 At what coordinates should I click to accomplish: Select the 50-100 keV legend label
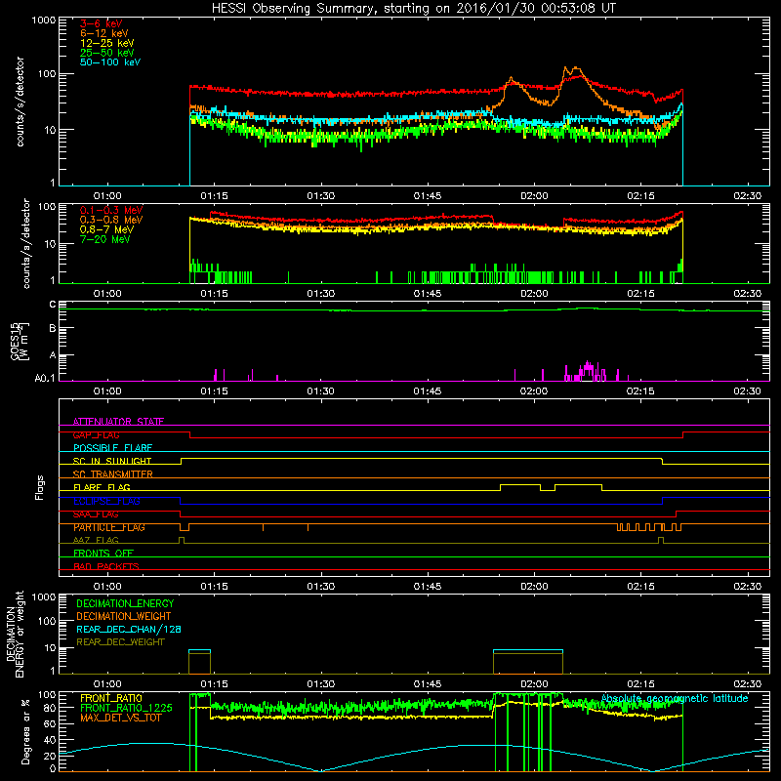[110, 62]
